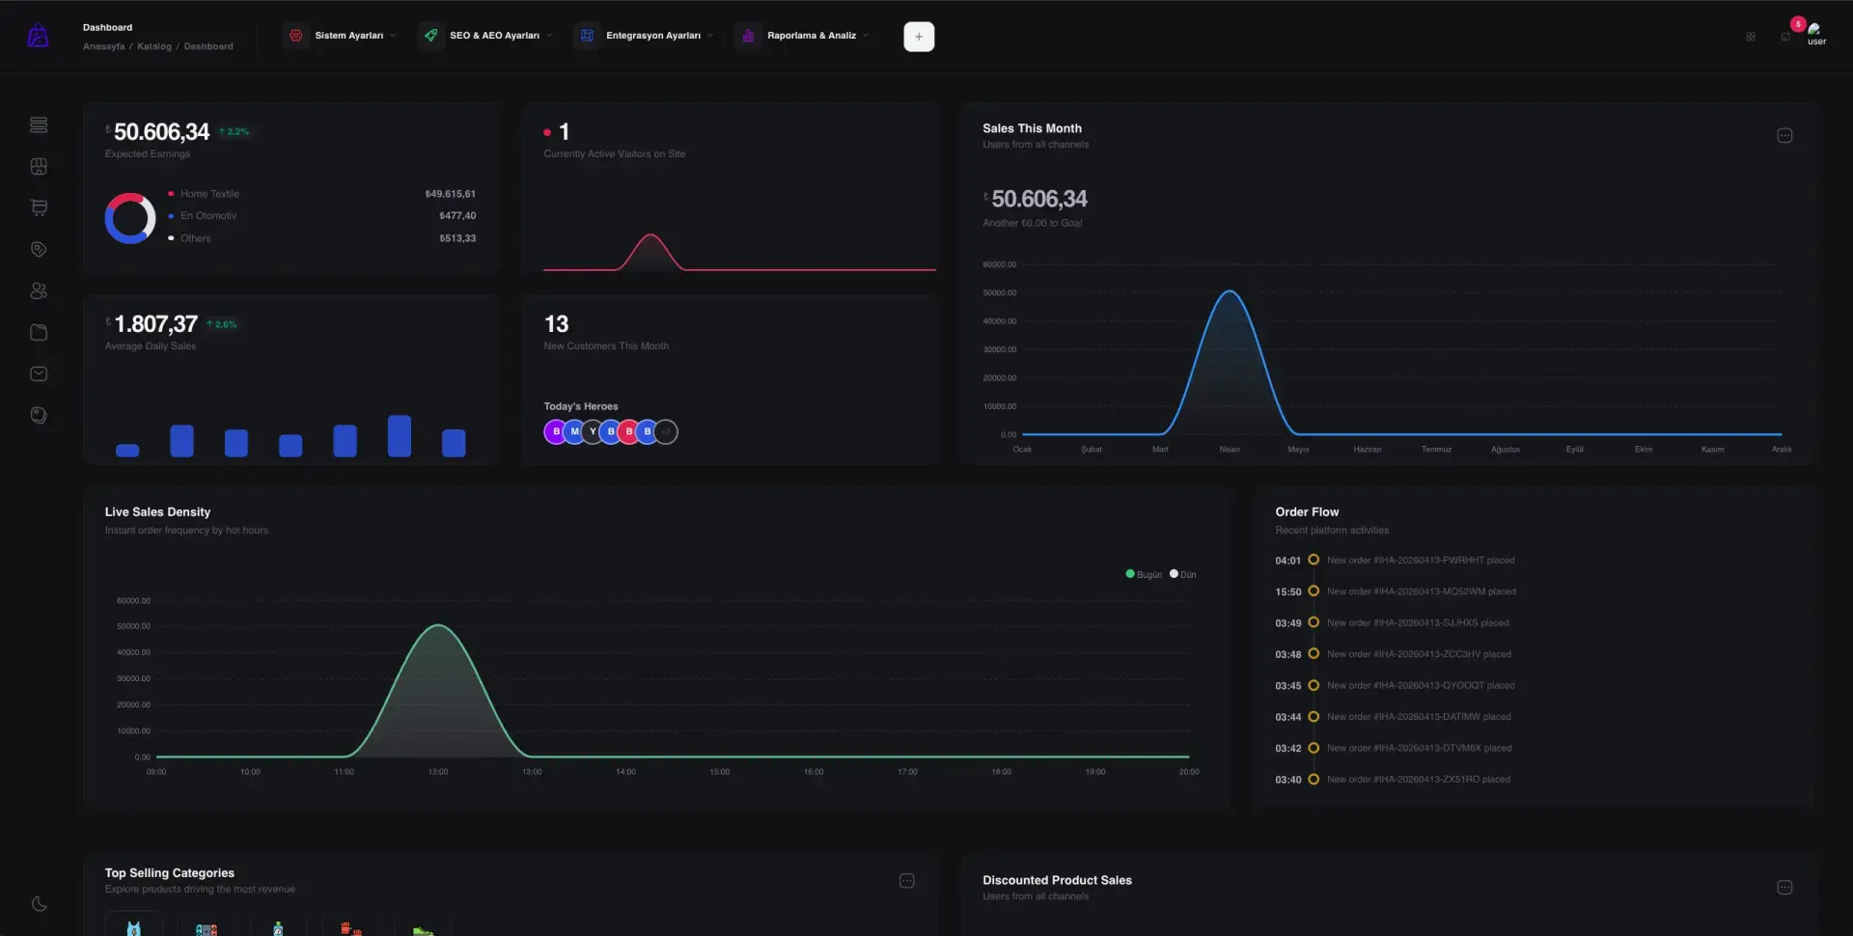Click the red B hero avatar
This screenshot has width=1853, height=936.
(x=629, y=431)
